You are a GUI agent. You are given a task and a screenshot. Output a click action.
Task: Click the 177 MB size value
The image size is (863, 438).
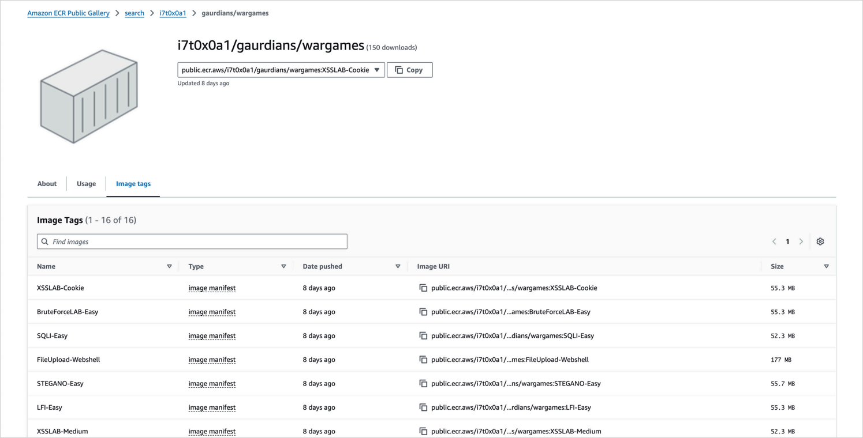coord(781,360)
